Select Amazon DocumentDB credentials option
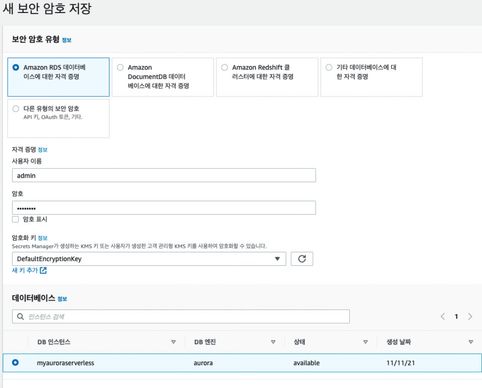Image resolution: width=482 pixels, height=388 pixels. (x=120, y=67)
